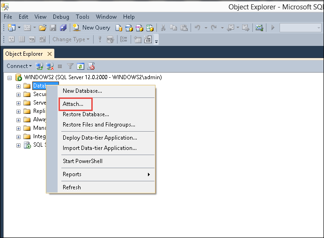Click the Filter funnel icon
This screenshot has width=324, height=238.
pyautogui.click(x=70, y=66)
